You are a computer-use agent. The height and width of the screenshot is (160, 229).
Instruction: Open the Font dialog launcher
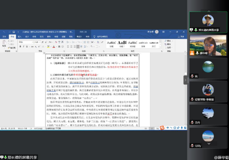coord(64,51)
